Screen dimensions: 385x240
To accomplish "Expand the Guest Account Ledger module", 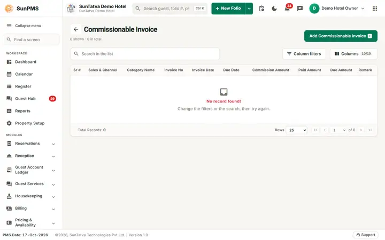I will tap(31, 170).
